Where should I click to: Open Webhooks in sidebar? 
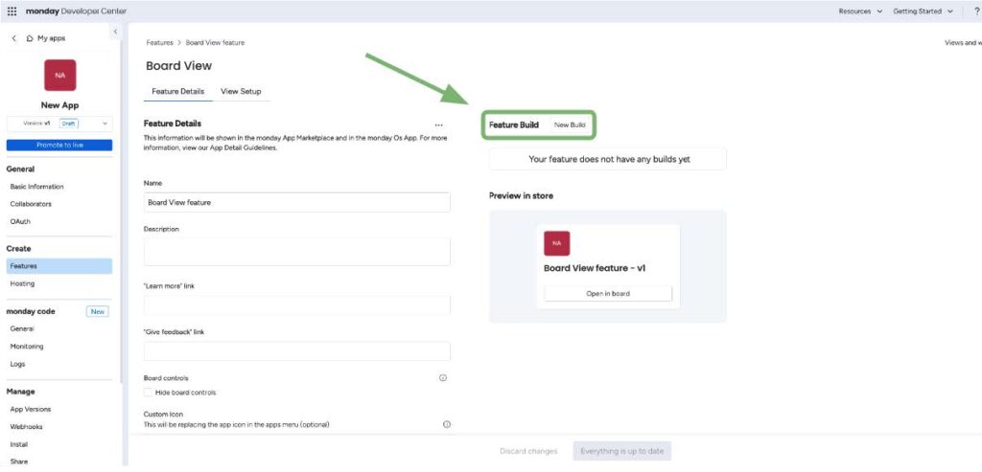(x=26, y=426)
